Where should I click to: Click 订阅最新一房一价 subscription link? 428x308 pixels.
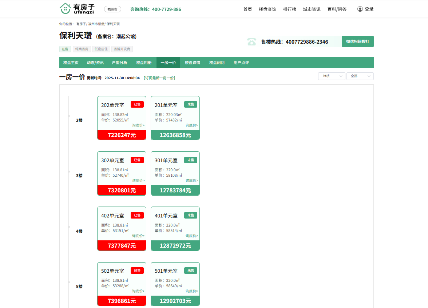(x=159, y=78)
